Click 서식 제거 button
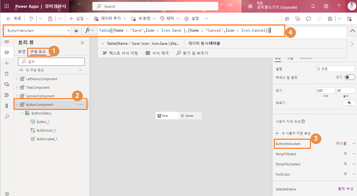The height and width of the screenshot is (196, 357). click(157, 53)
